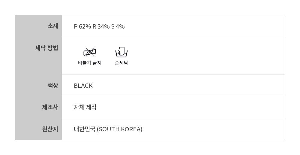Viewport: 300px width, 155px height.
Task: Click the 원산지 row header
Action: [50, 129]
